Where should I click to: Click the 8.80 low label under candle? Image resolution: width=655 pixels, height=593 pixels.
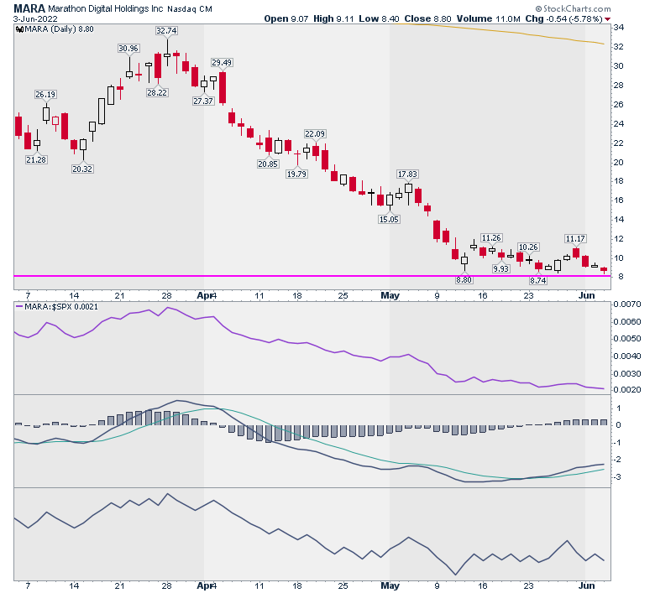tap(464, 279)
